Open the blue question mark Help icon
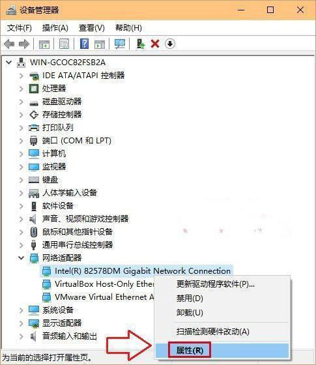Viewport: 316px width, 365px height. (x=84, y=44)
